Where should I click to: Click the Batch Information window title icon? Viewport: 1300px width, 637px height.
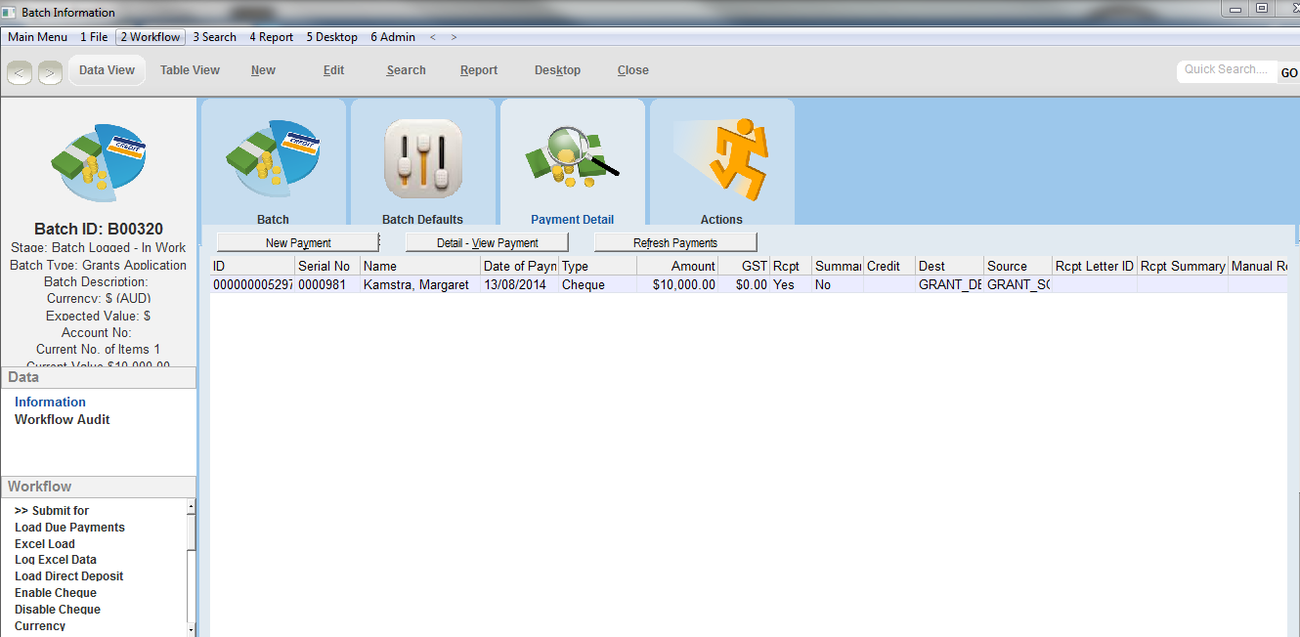tap(9, 13)
